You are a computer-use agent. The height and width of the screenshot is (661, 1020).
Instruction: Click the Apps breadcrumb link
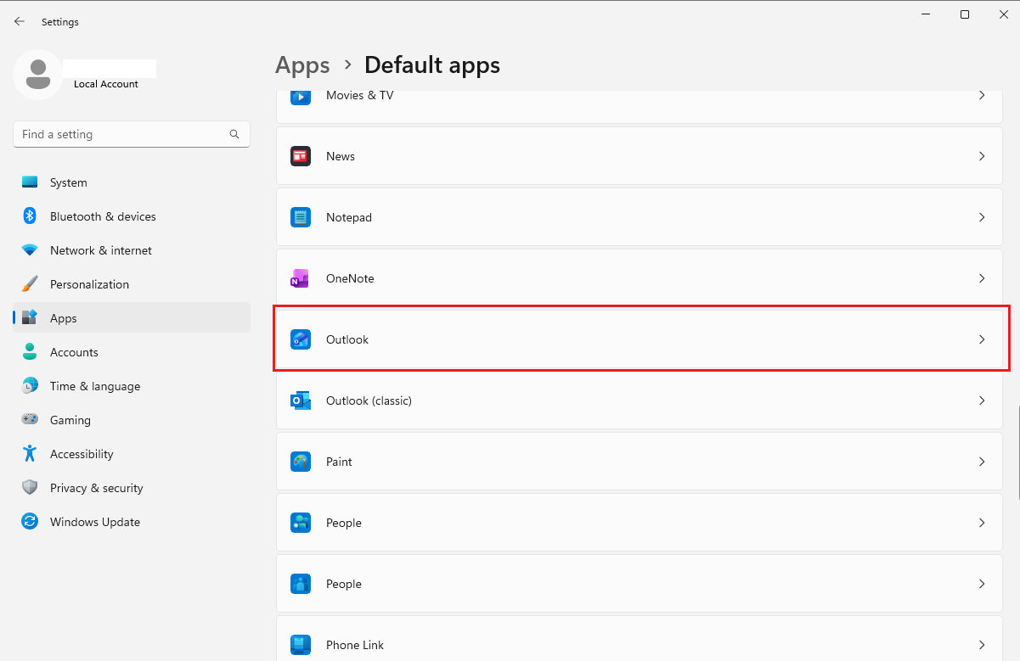pos(302,65)
